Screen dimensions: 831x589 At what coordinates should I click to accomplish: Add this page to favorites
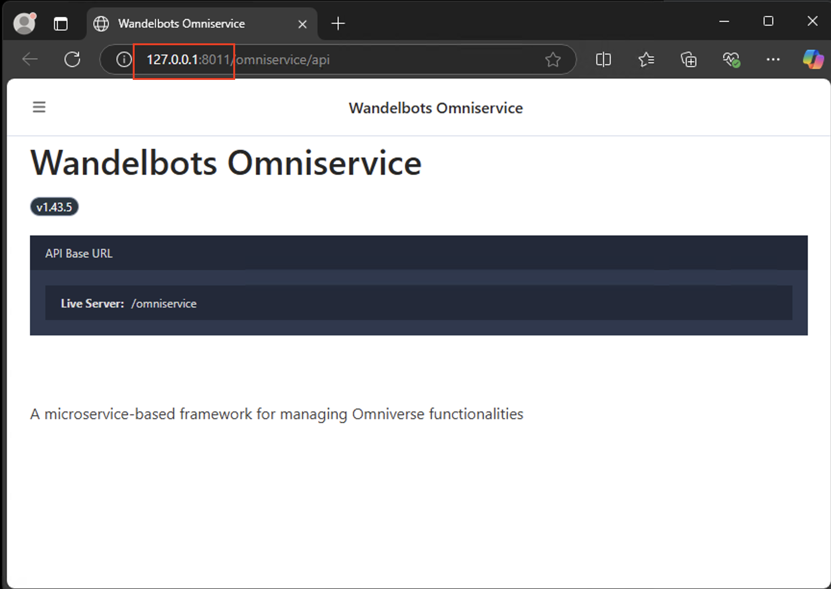click(554, 59)
